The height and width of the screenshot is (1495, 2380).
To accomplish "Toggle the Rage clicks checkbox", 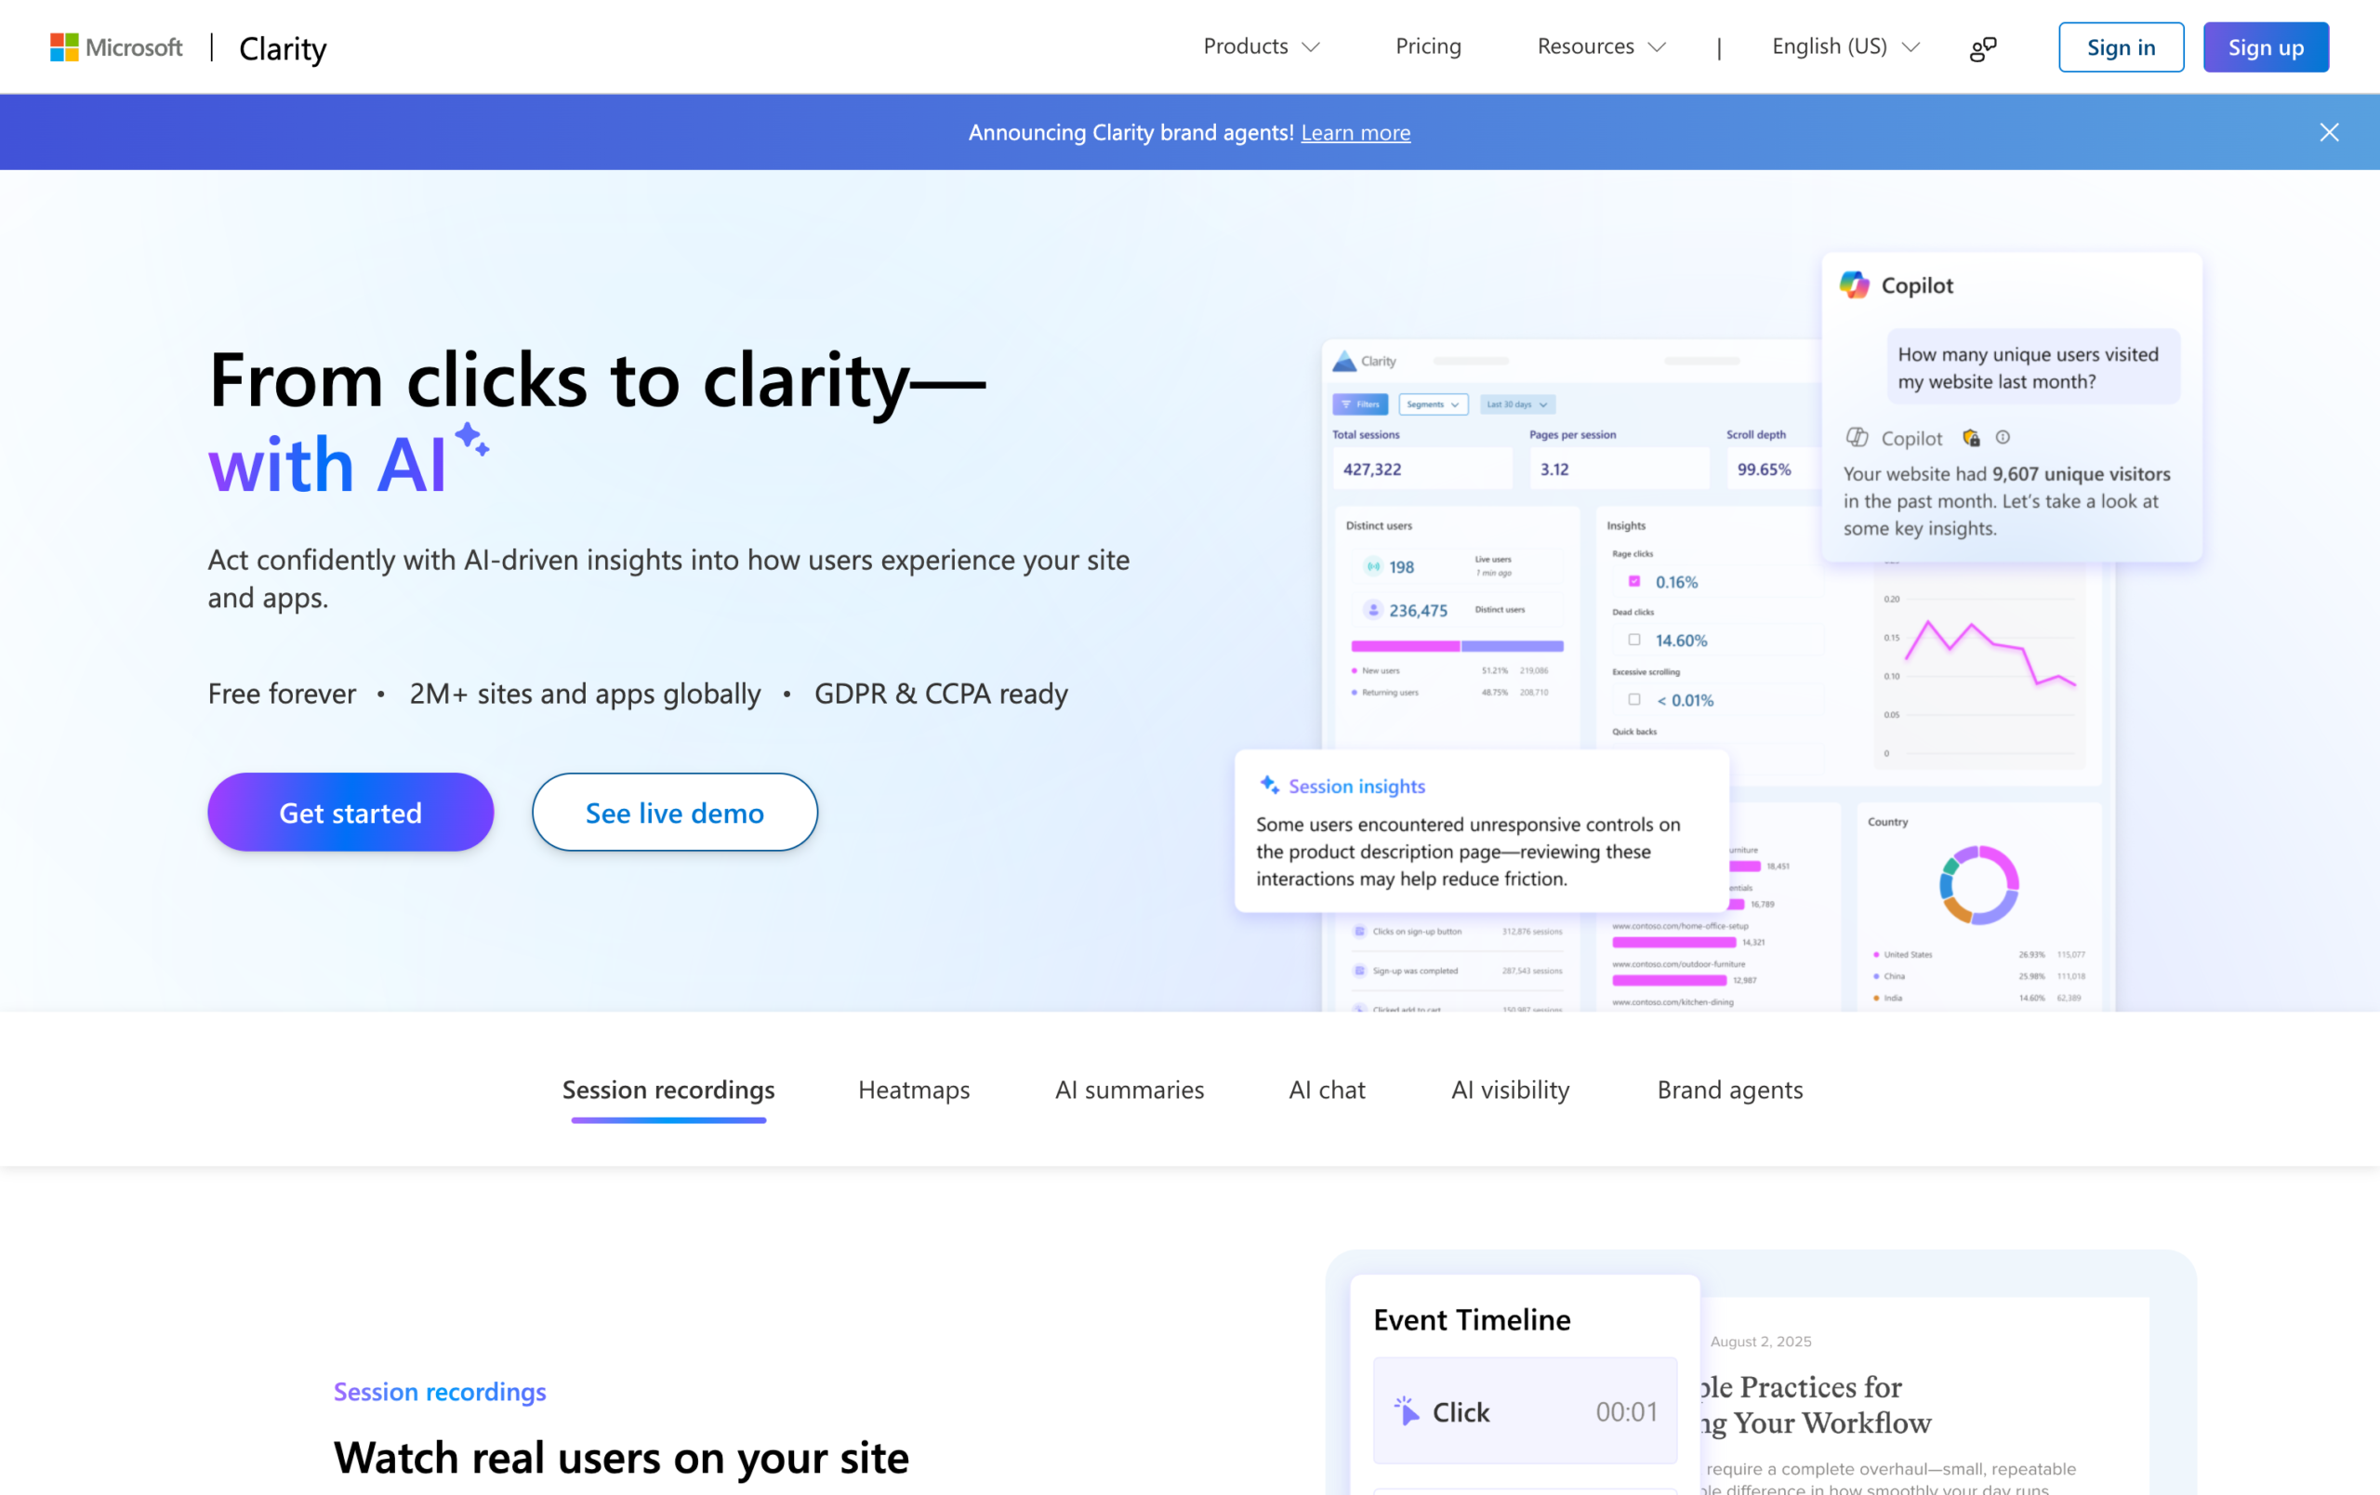I will pyautogui.click(x=1633, y=581).
